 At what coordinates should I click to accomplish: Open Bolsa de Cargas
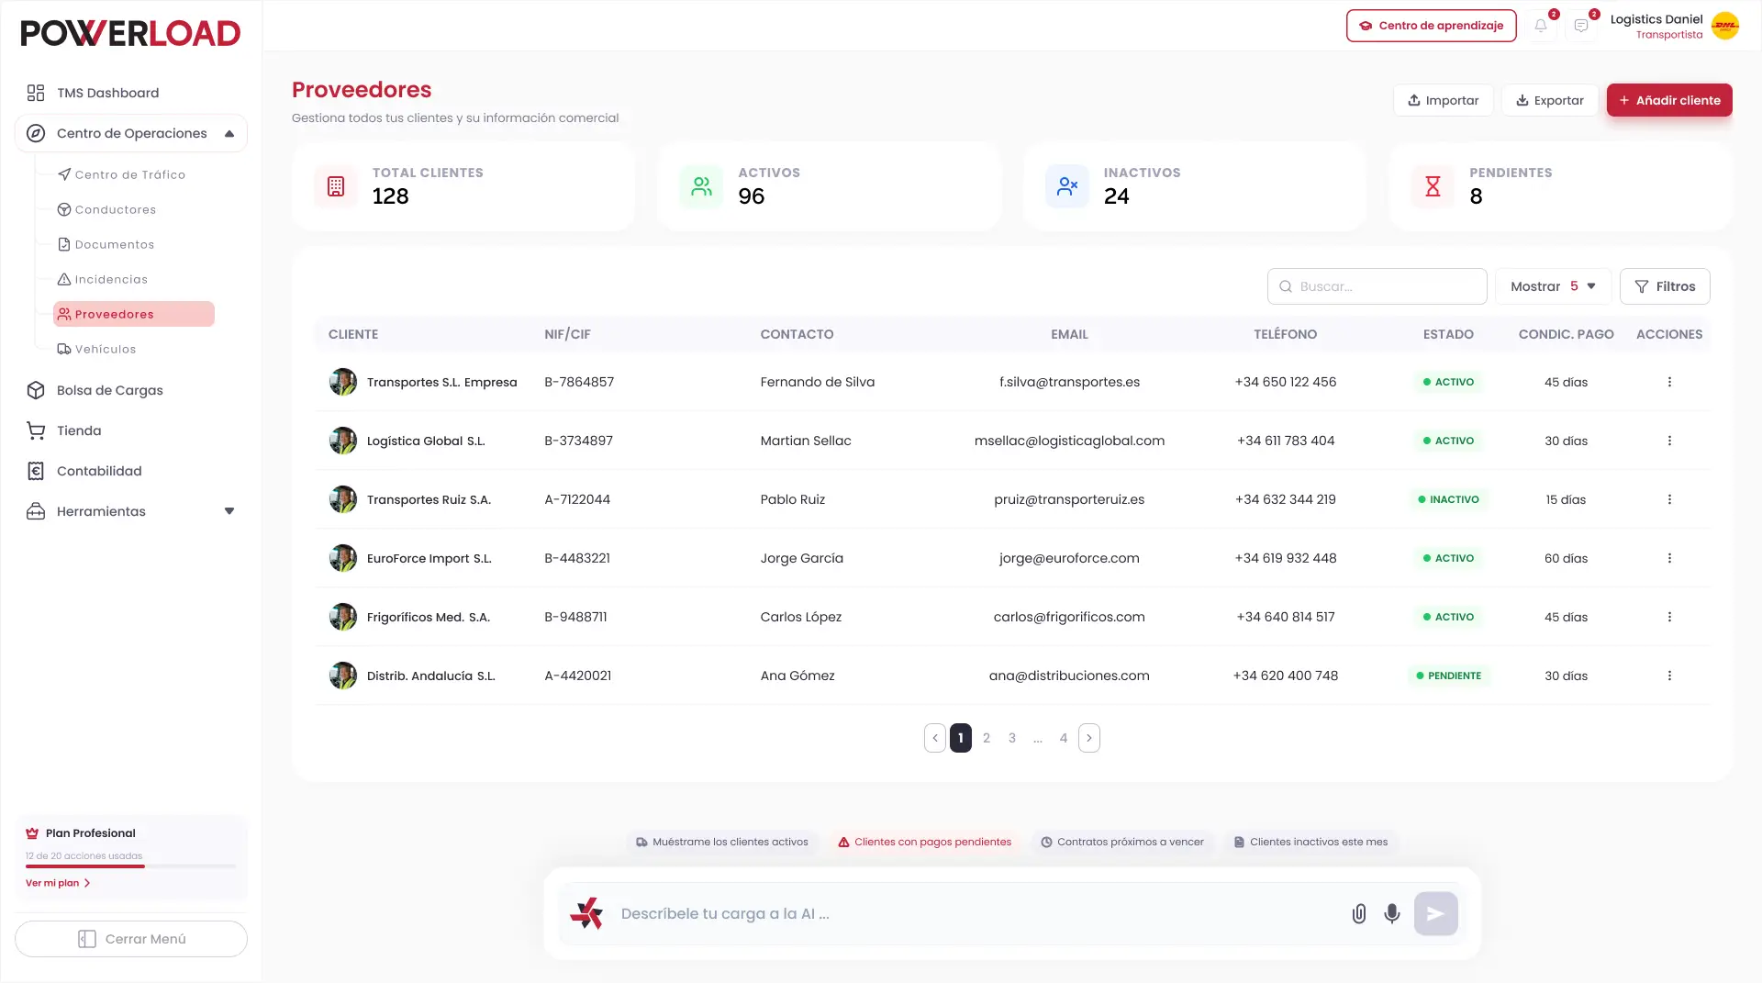pyautogui.click(x=131, y=390)
